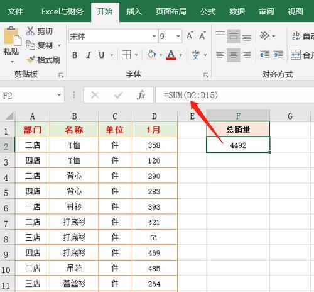Open the Name Box dropdown
Image resolution: width=314 pixels, height=292 pixels.
(x=59, y=95)
